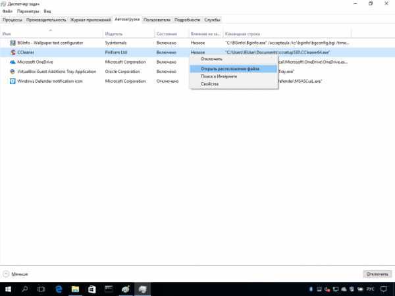Image resolution: width=395 pixels, height=296 pixels.
Task: Switch to the Подробности tab
Action: (187, 20)
